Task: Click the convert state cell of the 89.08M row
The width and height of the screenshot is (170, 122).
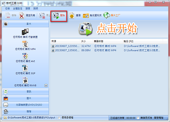Action: [x=105, y=50]
